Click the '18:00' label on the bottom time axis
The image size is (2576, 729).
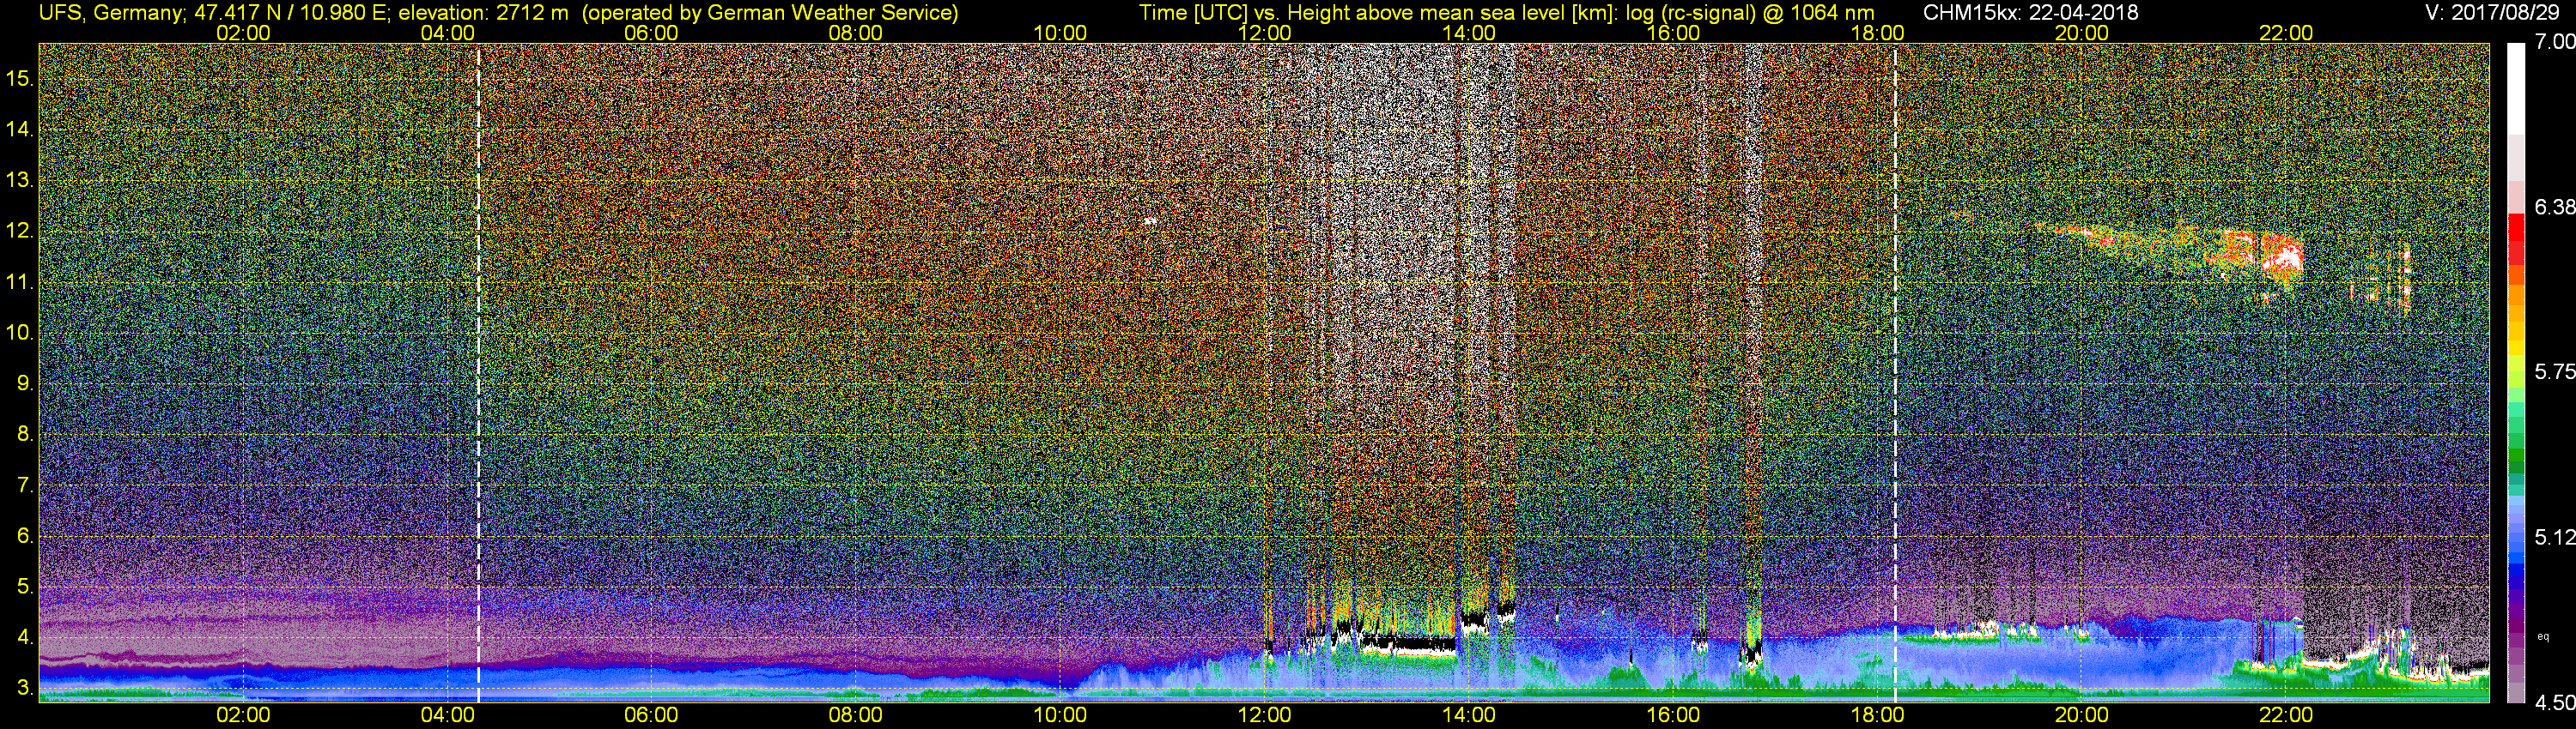click(1877, 715)
